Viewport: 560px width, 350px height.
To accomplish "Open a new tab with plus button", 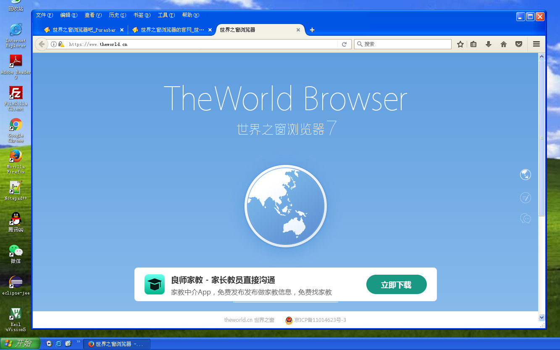I will tap(312, 30).
